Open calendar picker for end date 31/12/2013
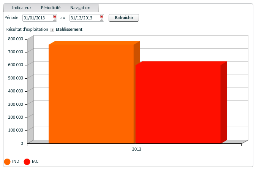256x170 pixels. click(x=101, y=18)
